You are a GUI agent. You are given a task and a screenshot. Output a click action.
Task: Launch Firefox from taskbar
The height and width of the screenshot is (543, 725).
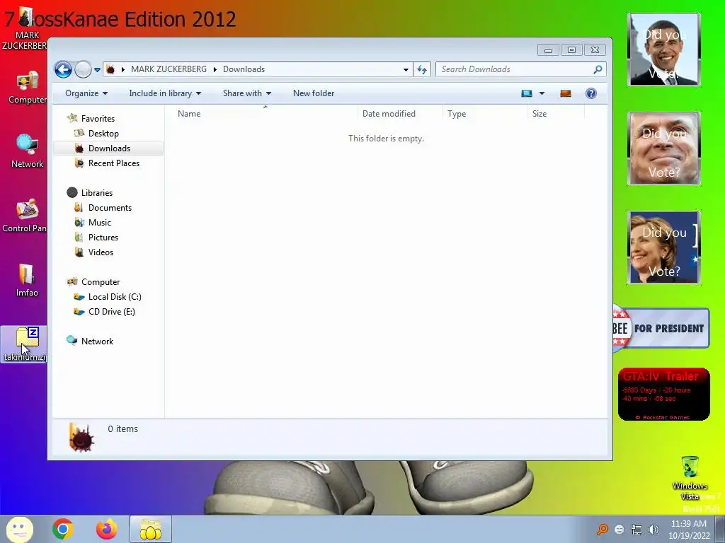(107, 529)
